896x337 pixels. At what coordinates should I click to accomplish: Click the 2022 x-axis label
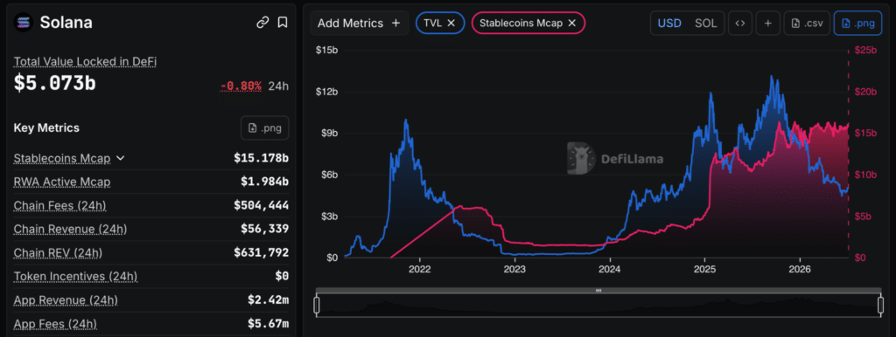click(x=420, y=269)
